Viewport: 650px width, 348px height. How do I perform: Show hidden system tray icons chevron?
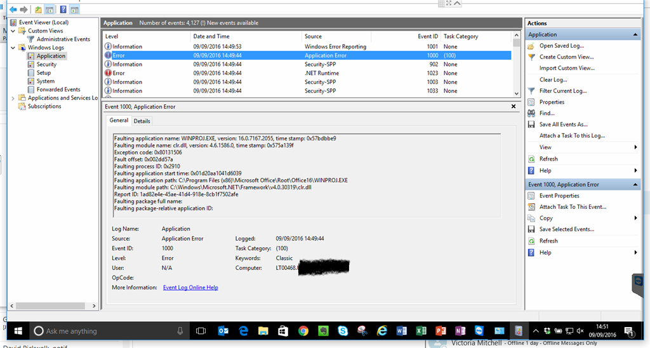click(x=536, y=331)
